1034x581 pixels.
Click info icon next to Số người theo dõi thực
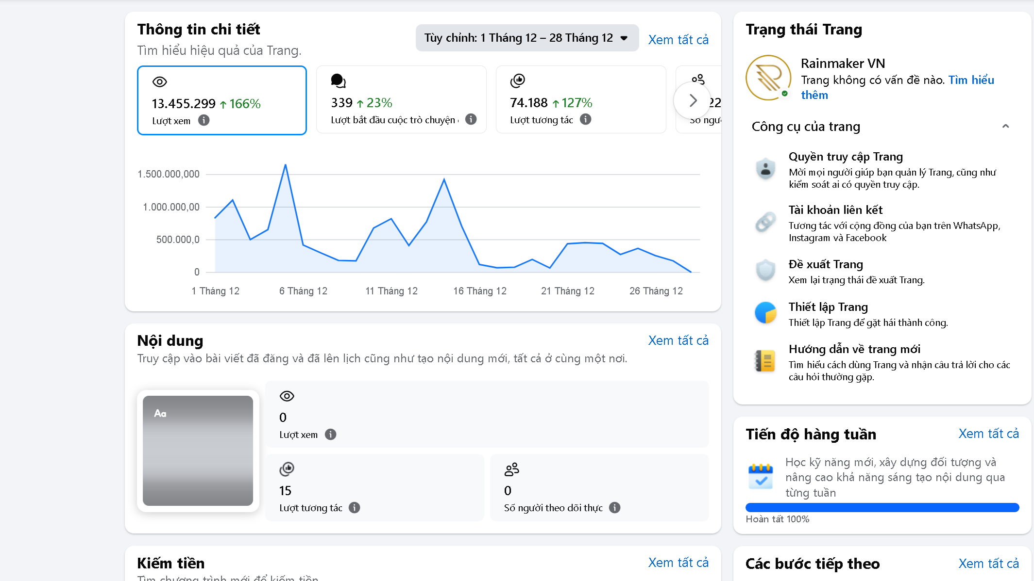[614, 508]
